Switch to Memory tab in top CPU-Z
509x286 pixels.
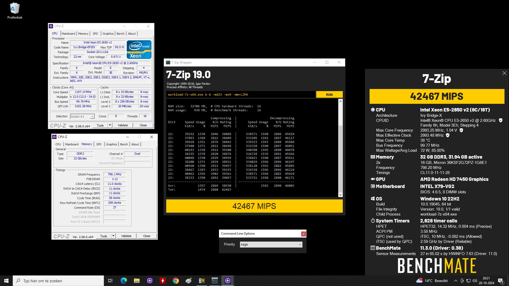(83, 34)
